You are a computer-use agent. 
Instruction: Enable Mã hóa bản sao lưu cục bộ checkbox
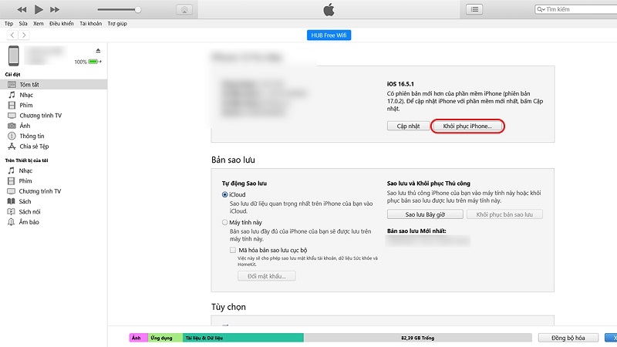[234, 251]
